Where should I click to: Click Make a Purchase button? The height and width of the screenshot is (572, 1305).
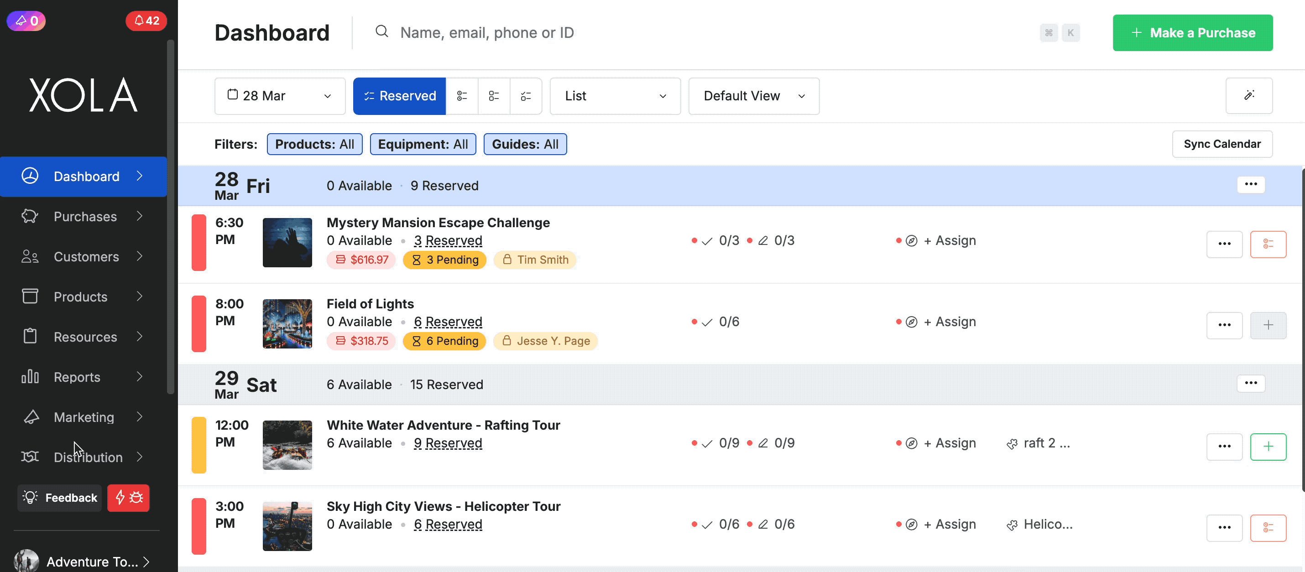[1193, 32]
